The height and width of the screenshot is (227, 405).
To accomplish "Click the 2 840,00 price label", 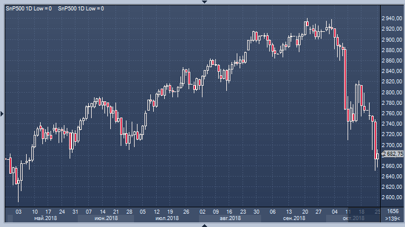I will click(x=392, y=71).
